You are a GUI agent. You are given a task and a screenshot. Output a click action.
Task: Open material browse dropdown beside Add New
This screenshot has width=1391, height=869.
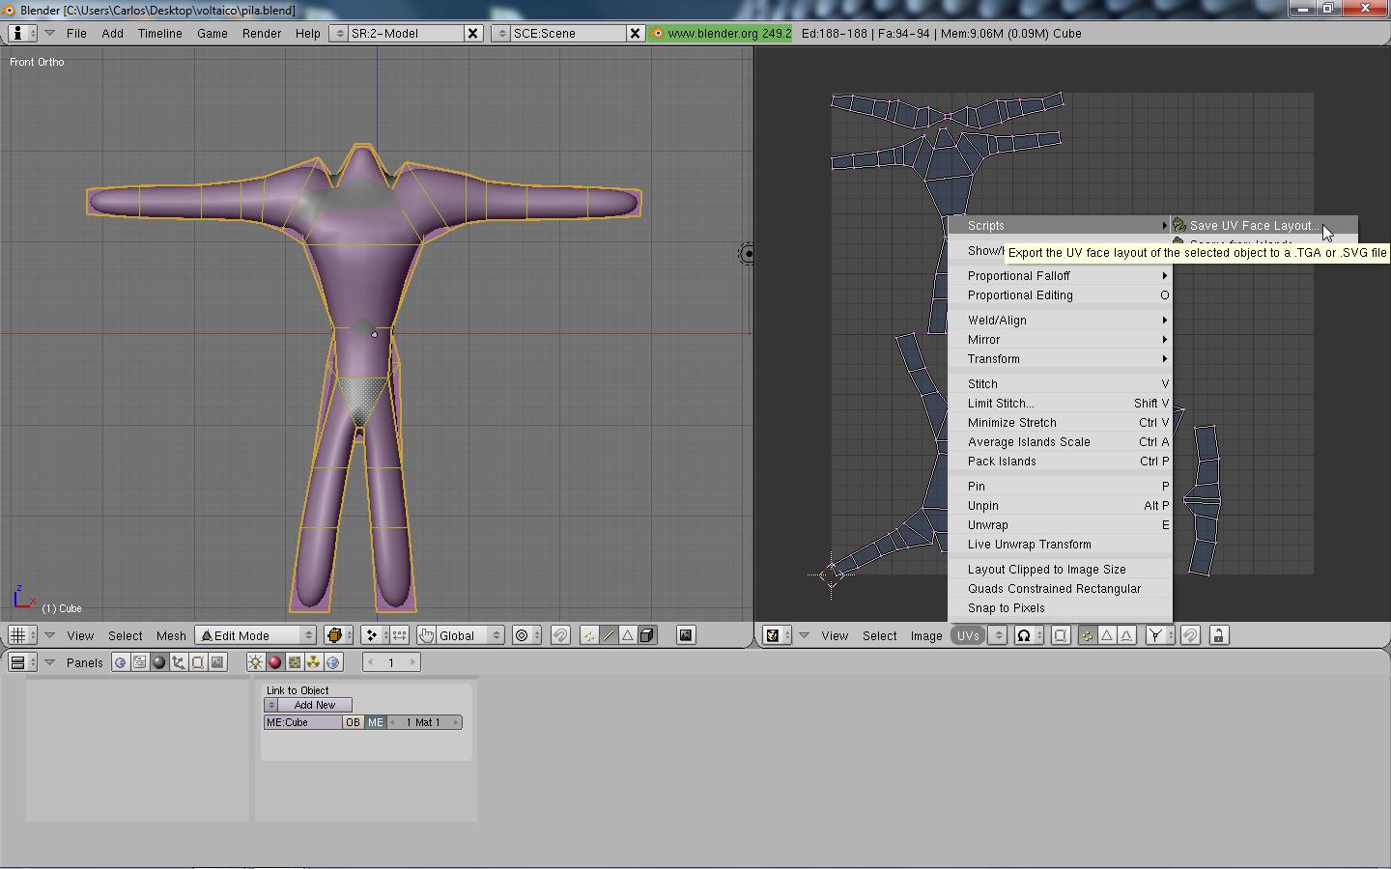pyautogui.click(x=271, y=705)
